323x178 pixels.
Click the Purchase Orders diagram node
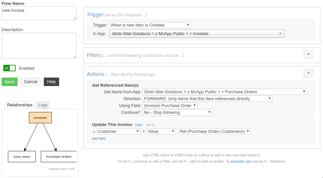[x=59, y=156]
